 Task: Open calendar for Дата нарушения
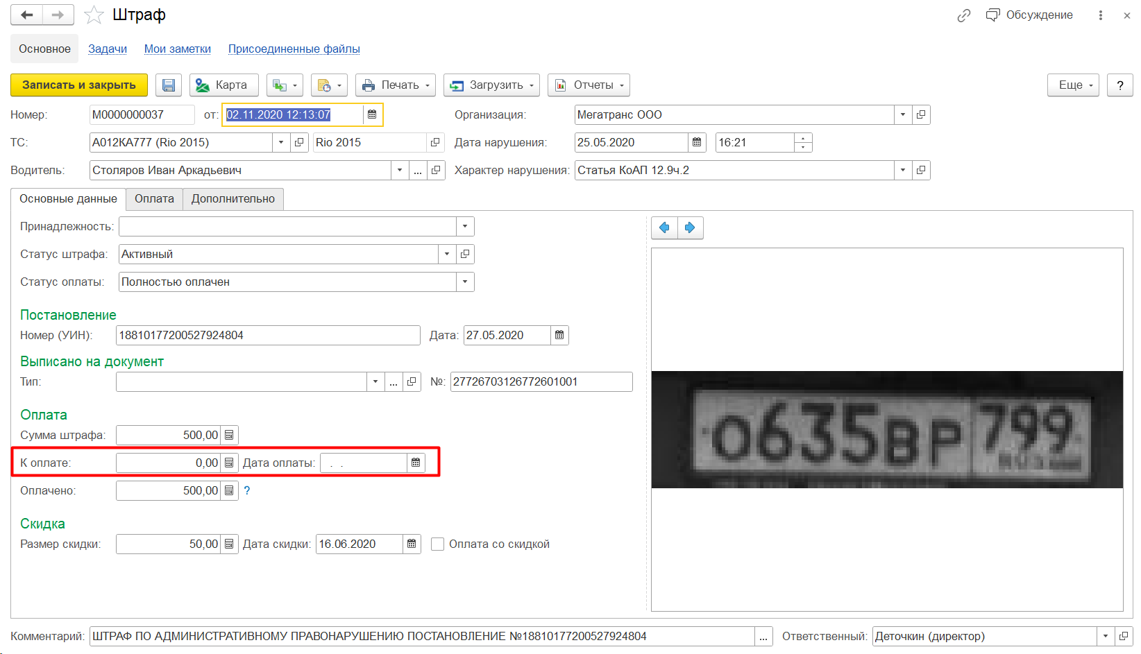pos(697,143)
